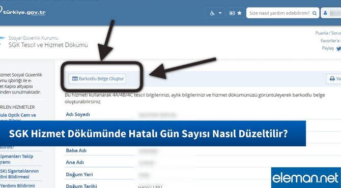341x188 pixels.
Task: Click the Sosyal Güvenlik Kurumu title
Action: (x=33, y=38)
